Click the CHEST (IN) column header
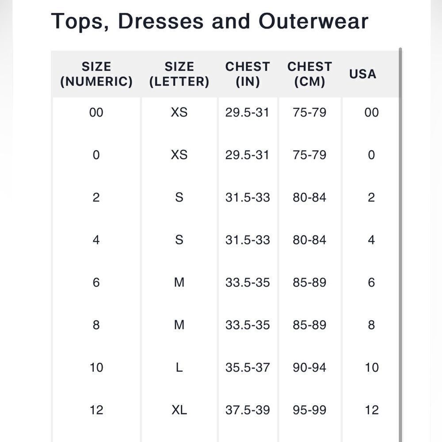The image size is (442, 442). pyautogui.click(x=248, y=74)
